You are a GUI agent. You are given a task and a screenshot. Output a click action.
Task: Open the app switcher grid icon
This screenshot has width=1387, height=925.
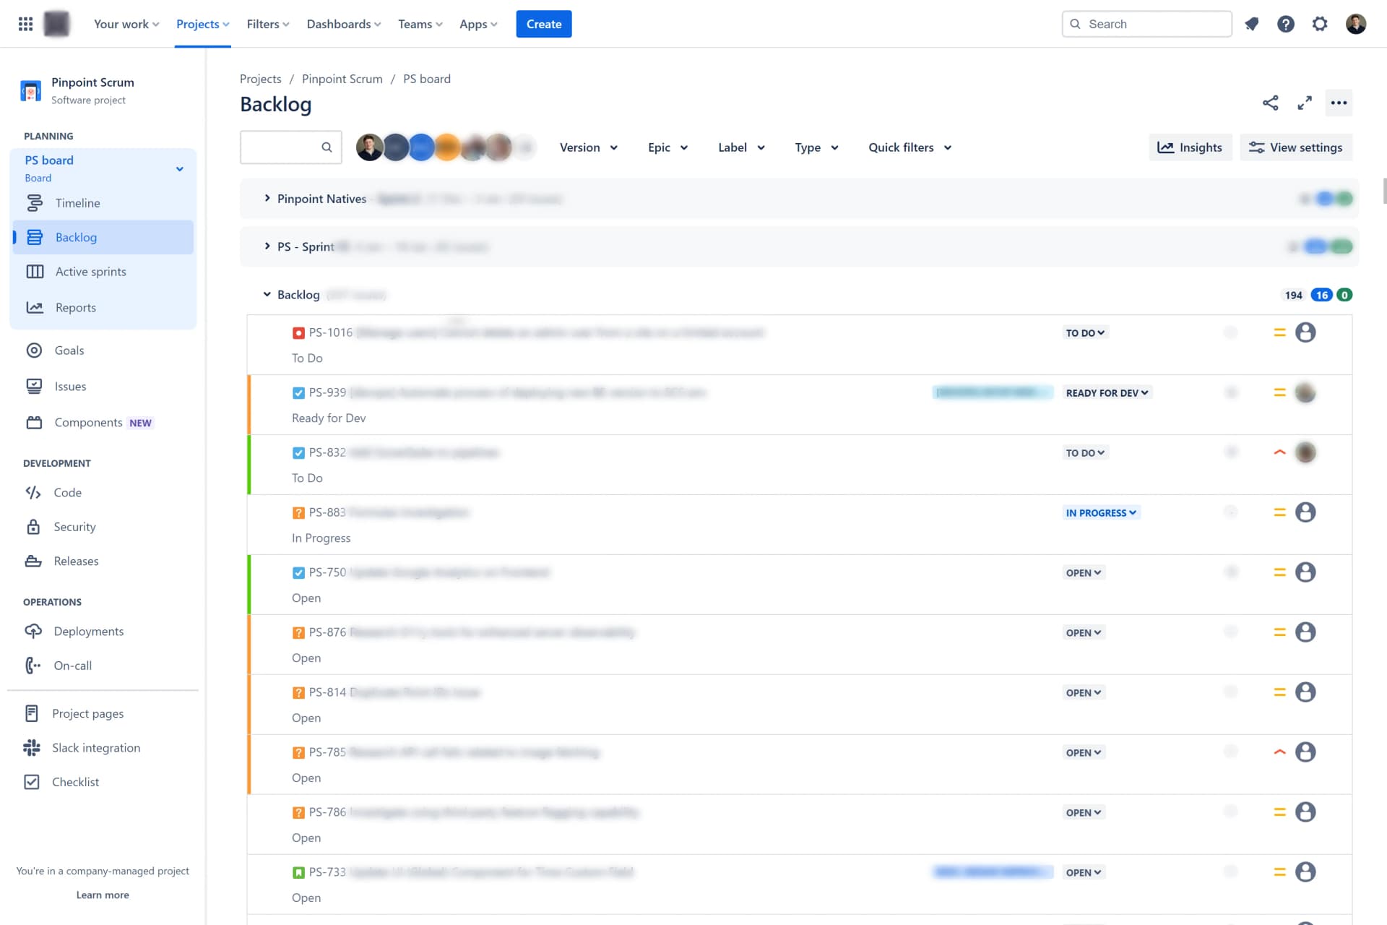click(x=25, y=24)
